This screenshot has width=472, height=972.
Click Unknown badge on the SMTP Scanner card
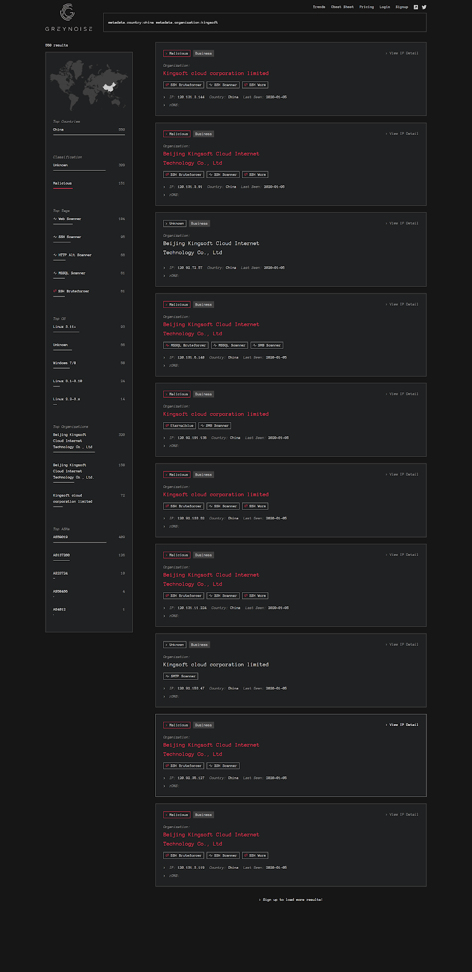coord(175,645)
